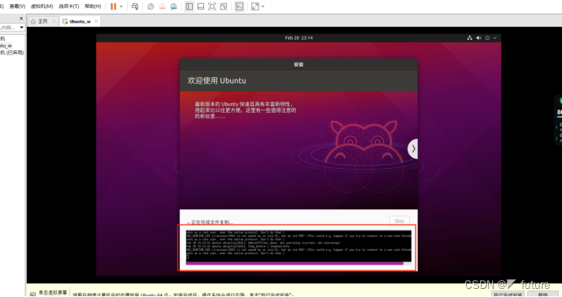Open the 虚拟机(M) menu

pyautogui.click(x=42, y=6)
